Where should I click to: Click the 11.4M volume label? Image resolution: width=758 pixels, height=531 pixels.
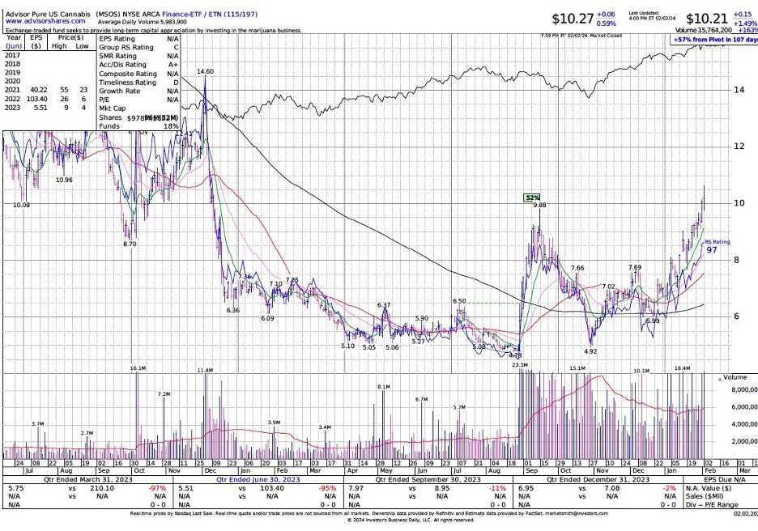click(x=205, y=370)
